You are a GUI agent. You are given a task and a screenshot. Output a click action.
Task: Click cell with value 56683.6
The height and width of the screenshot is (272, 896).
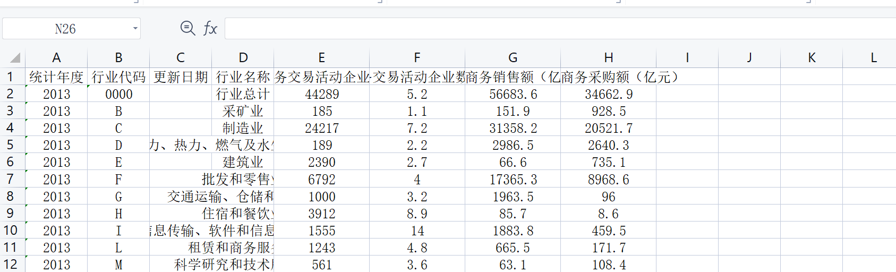pos(513,94)
